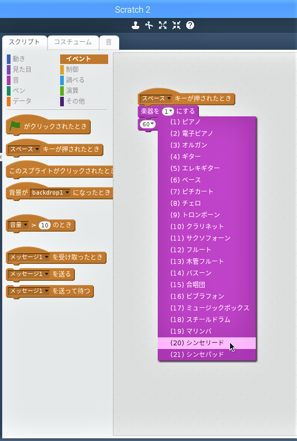Viewport: 297px width, 441px height.
Task: Click the 10 value field in 音量 block
Action: (x=45, y=225)
